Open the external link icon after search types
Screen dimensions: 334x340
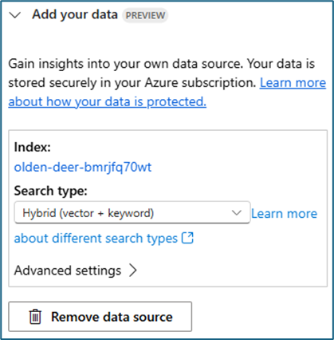pos(187,238)
